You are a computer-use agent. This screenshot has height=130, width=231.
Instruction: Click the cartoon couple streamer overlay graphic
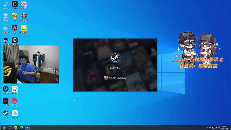tap(198, 50)
